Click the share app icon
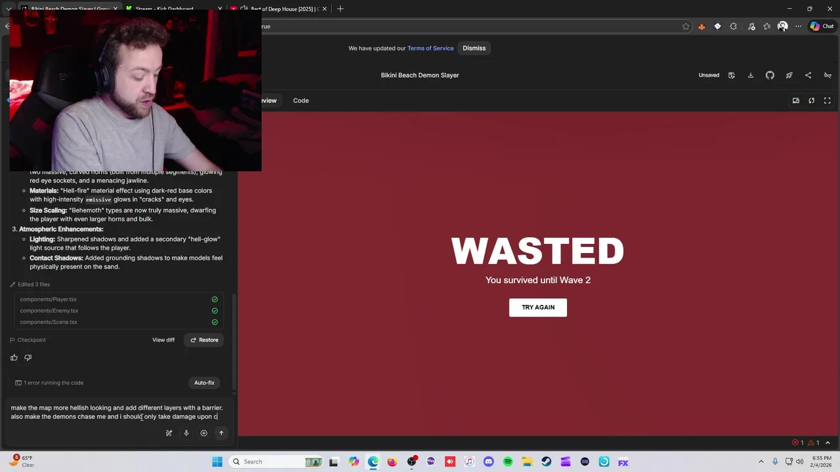 tap(808, 75)
